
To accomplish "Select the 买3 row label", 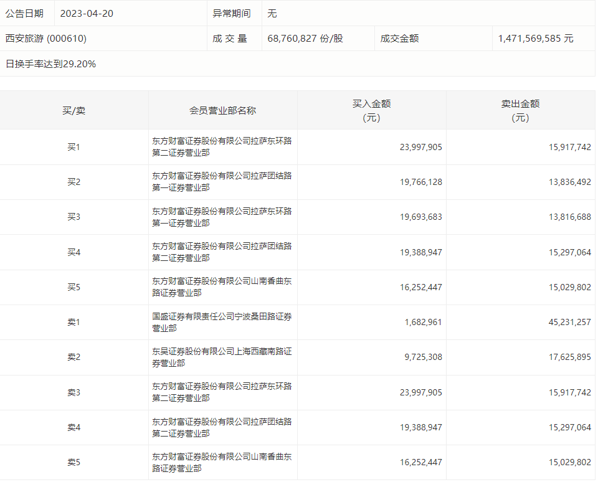I will [x=74, y=217].
